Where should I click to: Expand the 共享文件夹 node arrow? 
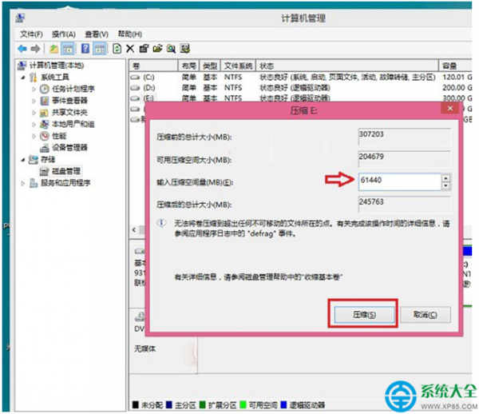34,113
